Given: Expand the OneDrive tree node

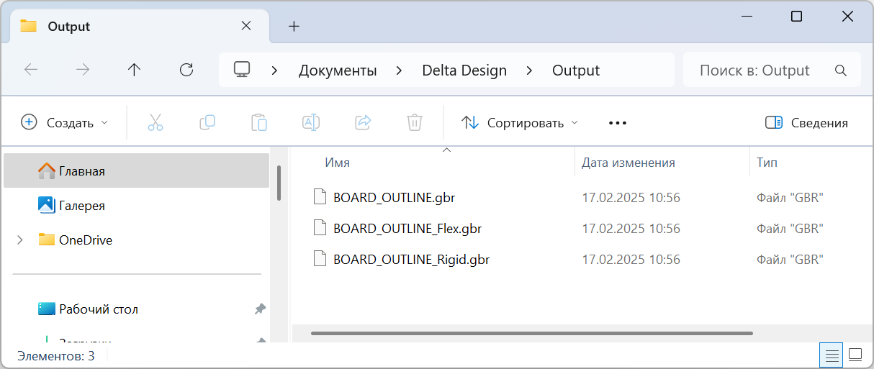Looking at the screenshot, I should (x=20, y=240).
